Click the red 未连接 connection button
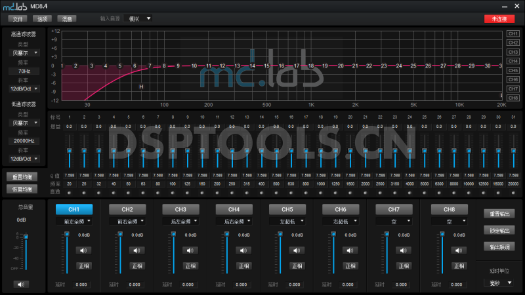The width and height of the screenshot is (525, 295). (499, 19)
